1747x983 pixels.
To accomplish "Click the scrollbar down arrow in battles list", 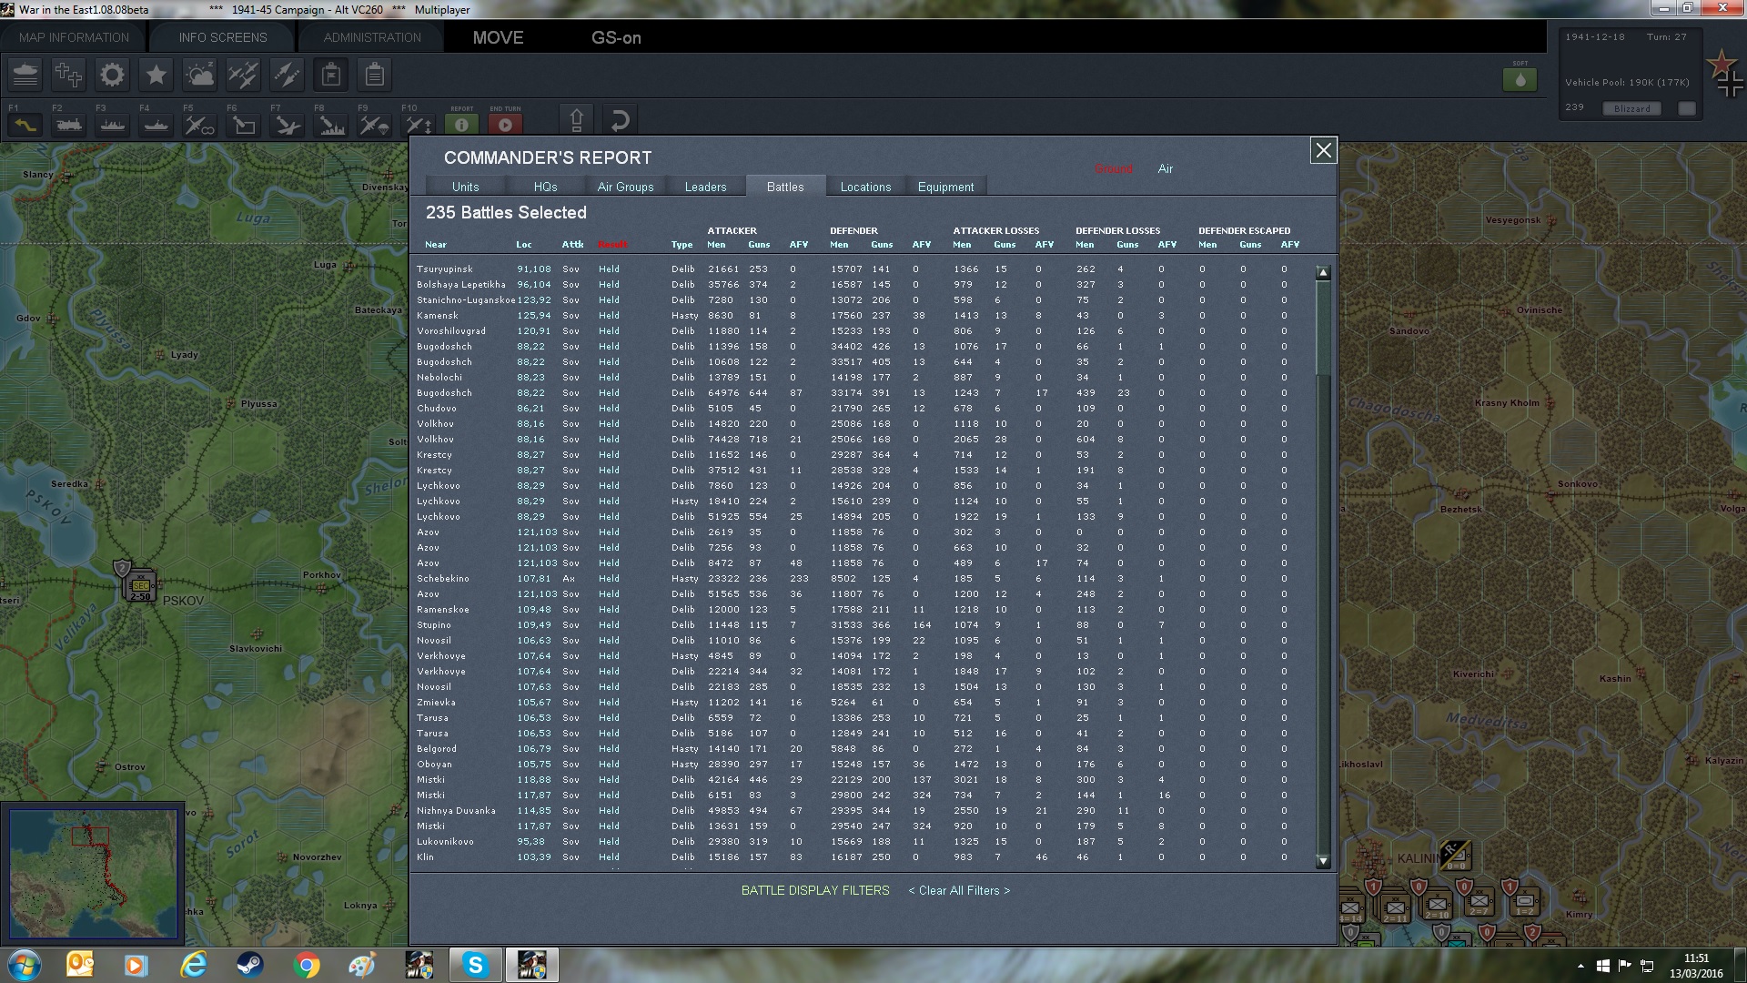I will (1323, 861).
